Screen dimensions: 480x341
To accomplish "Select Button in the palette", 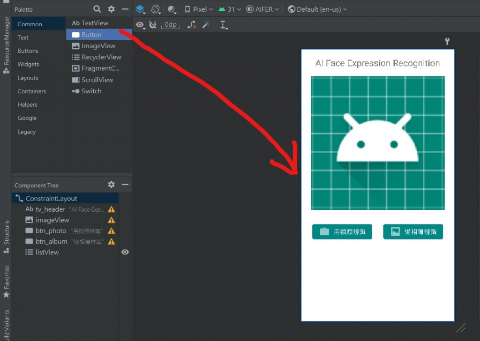I will 99,35.
